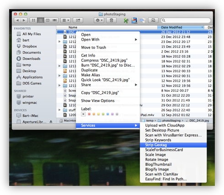Expand the folder dated 18 Nov 2012 02:29
224x195 pixels.
(59, 66)
